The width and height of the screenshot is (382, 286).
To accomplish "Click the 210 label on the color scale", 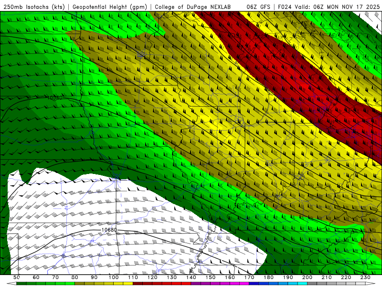I will pos(327,277).
